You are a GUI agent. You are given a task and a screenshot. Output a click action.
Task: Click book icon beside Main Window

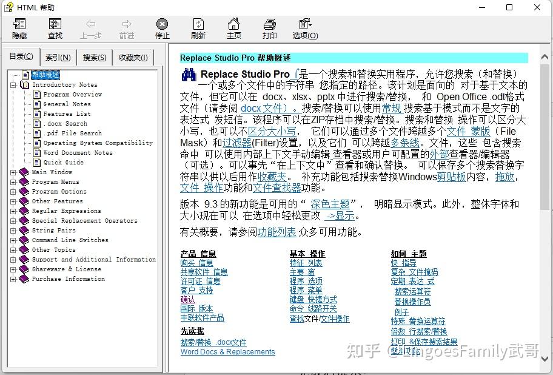pyautogui.click(x=24, y=172)
